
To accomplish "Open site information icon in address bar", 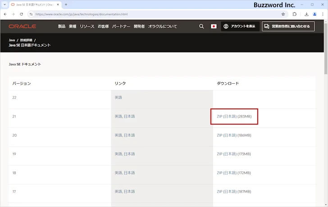I will (31, 14).
